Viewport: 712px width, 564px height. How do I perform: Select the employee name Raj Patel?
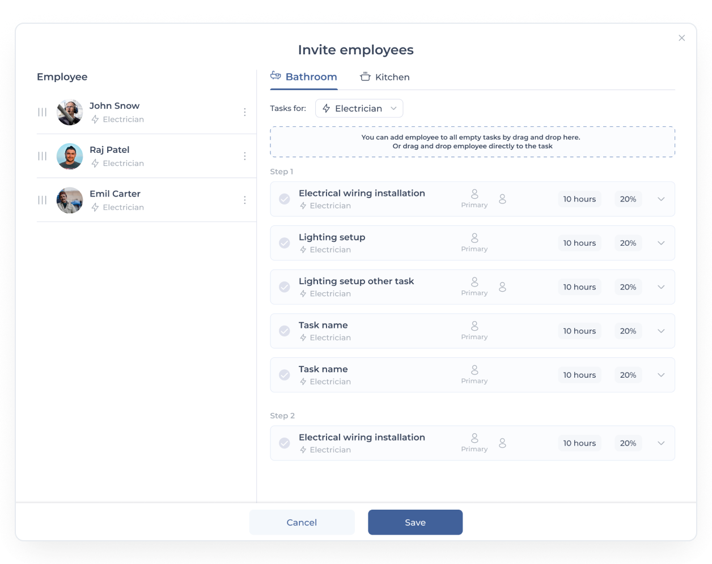109,150
